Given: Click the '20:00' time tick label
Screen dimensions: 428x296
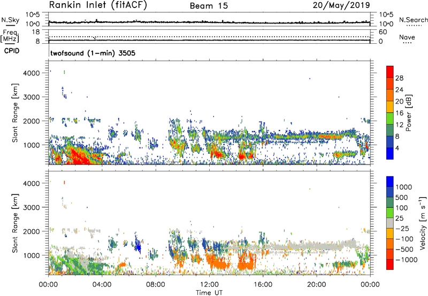Looking at the screenshot, I should coord(317,285).
